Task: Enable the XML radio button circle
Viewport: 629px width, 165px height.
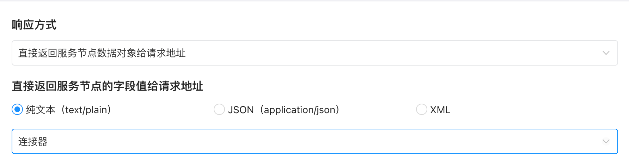Action: click(x=421, y=110)
